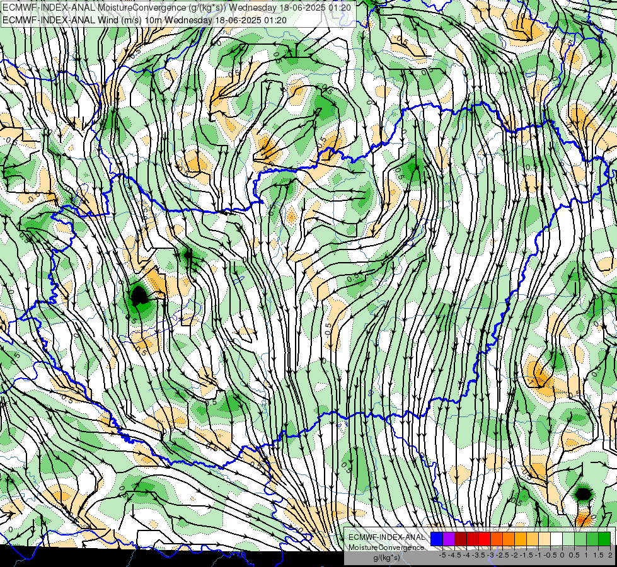The image size is (617, 567).
Task: Click the -2 legend tick label
Action: click(515, 555)
